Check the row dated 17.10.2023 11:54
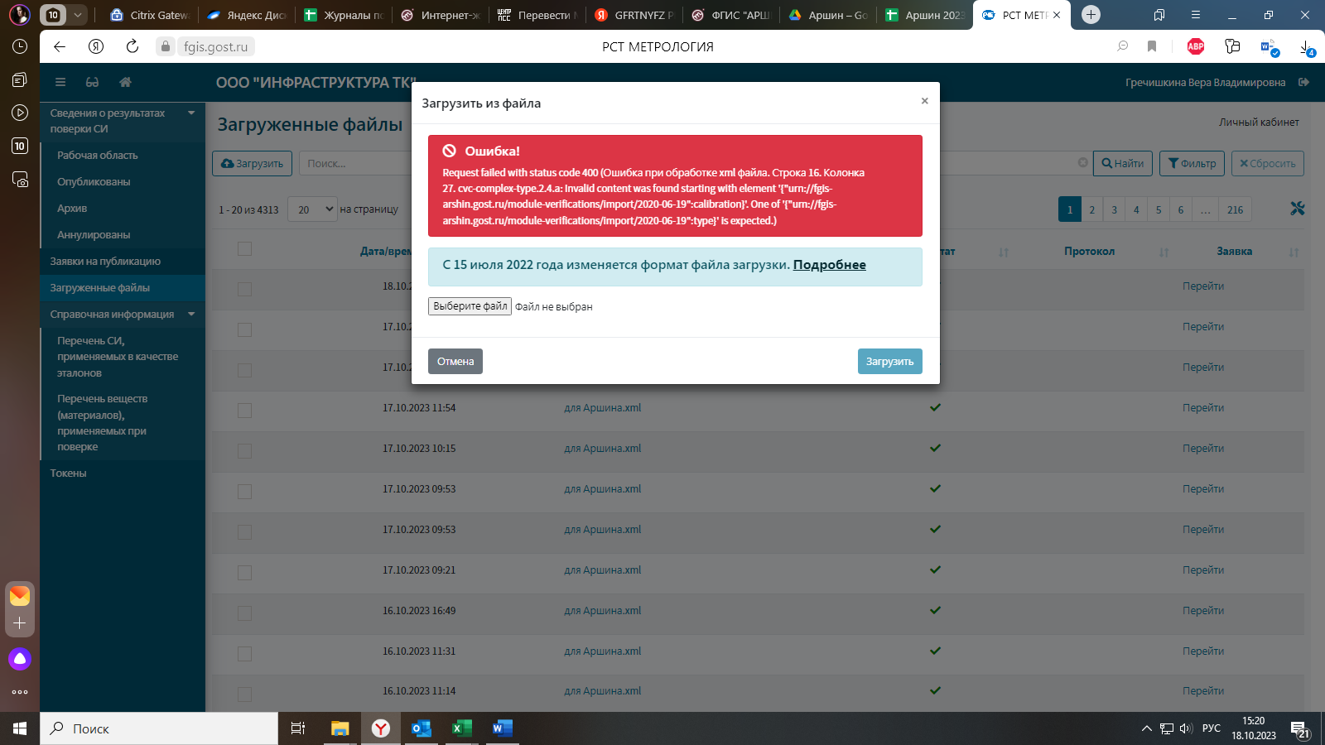This screenshot has width=1325, height=745. pos(244,410)
